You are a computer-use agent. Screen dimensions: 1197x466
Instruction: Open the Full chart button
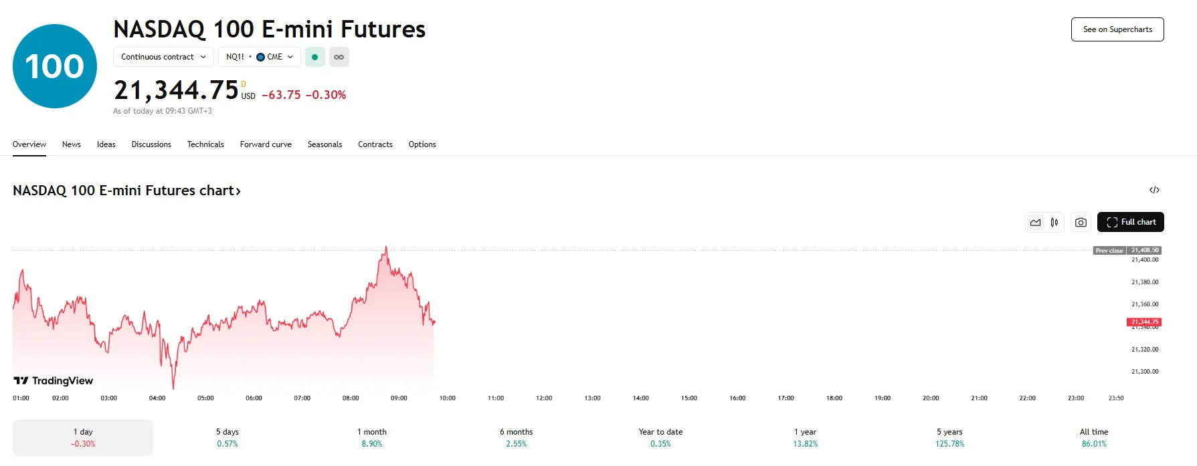tap(1131, 222)
